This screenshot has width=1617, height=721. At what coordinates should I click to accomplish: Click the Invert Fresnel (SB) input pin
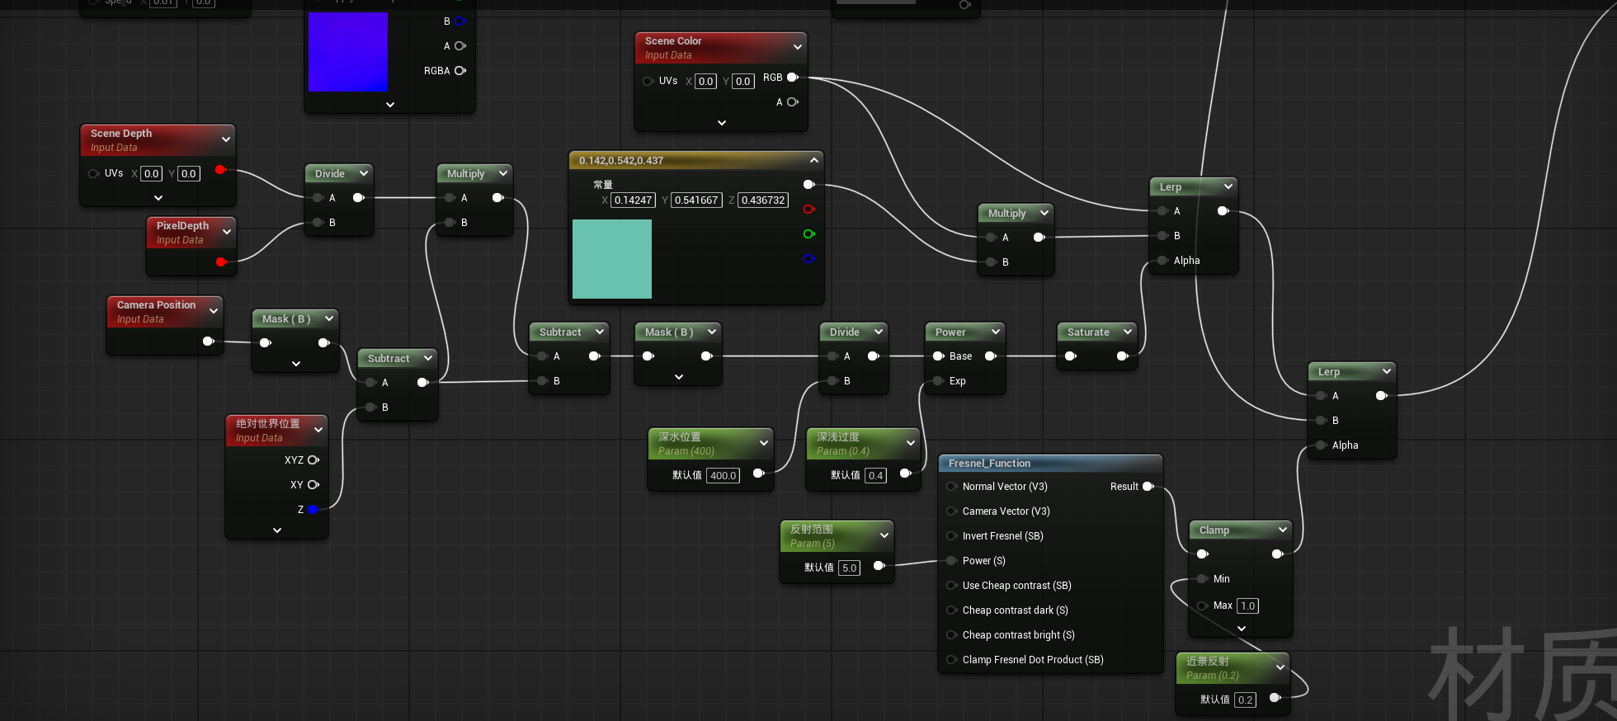(951, 536)
